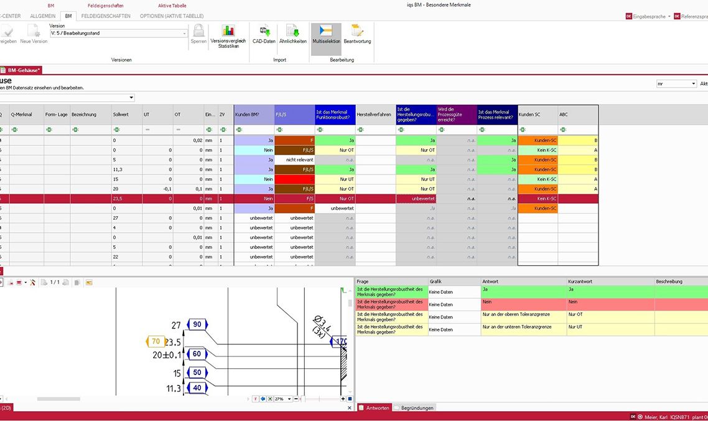Screen dimensions: 708x421
Task: Click zoom-in plus in drawing viewer
Action: [343, 399]
